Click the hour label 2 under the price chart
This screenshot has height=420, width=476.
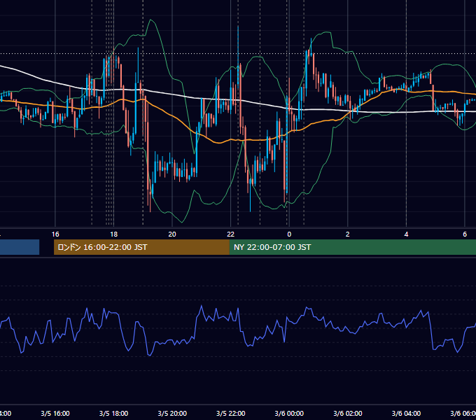tap(348, 234)
